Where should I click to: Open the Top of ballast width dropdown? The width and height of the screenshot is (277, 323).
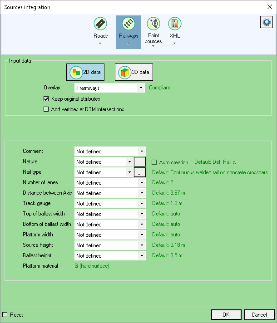pyautogui.click(x=110, y=214)
